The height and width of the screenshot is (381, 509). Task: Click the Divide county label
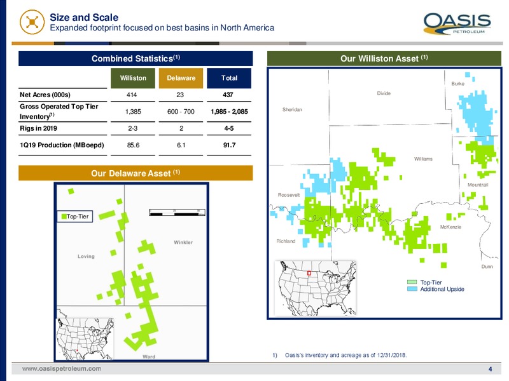point(384,93)
